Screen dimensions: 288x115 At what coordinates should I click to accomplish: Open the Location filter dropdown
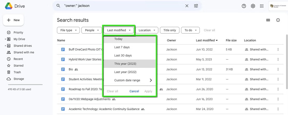click(147, 30)
